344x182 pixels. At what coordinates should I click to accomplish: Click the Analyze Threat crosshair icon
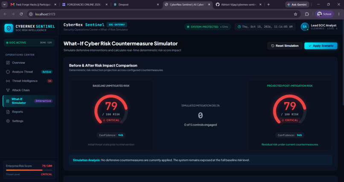[8, 72]
